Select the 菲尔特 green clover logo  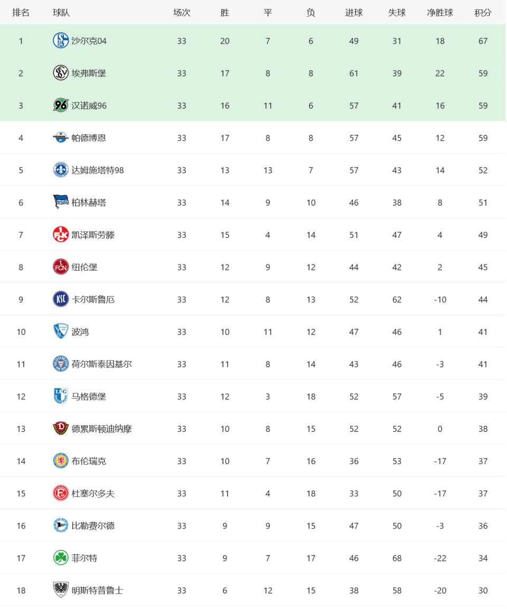click(x=61, y=558)
